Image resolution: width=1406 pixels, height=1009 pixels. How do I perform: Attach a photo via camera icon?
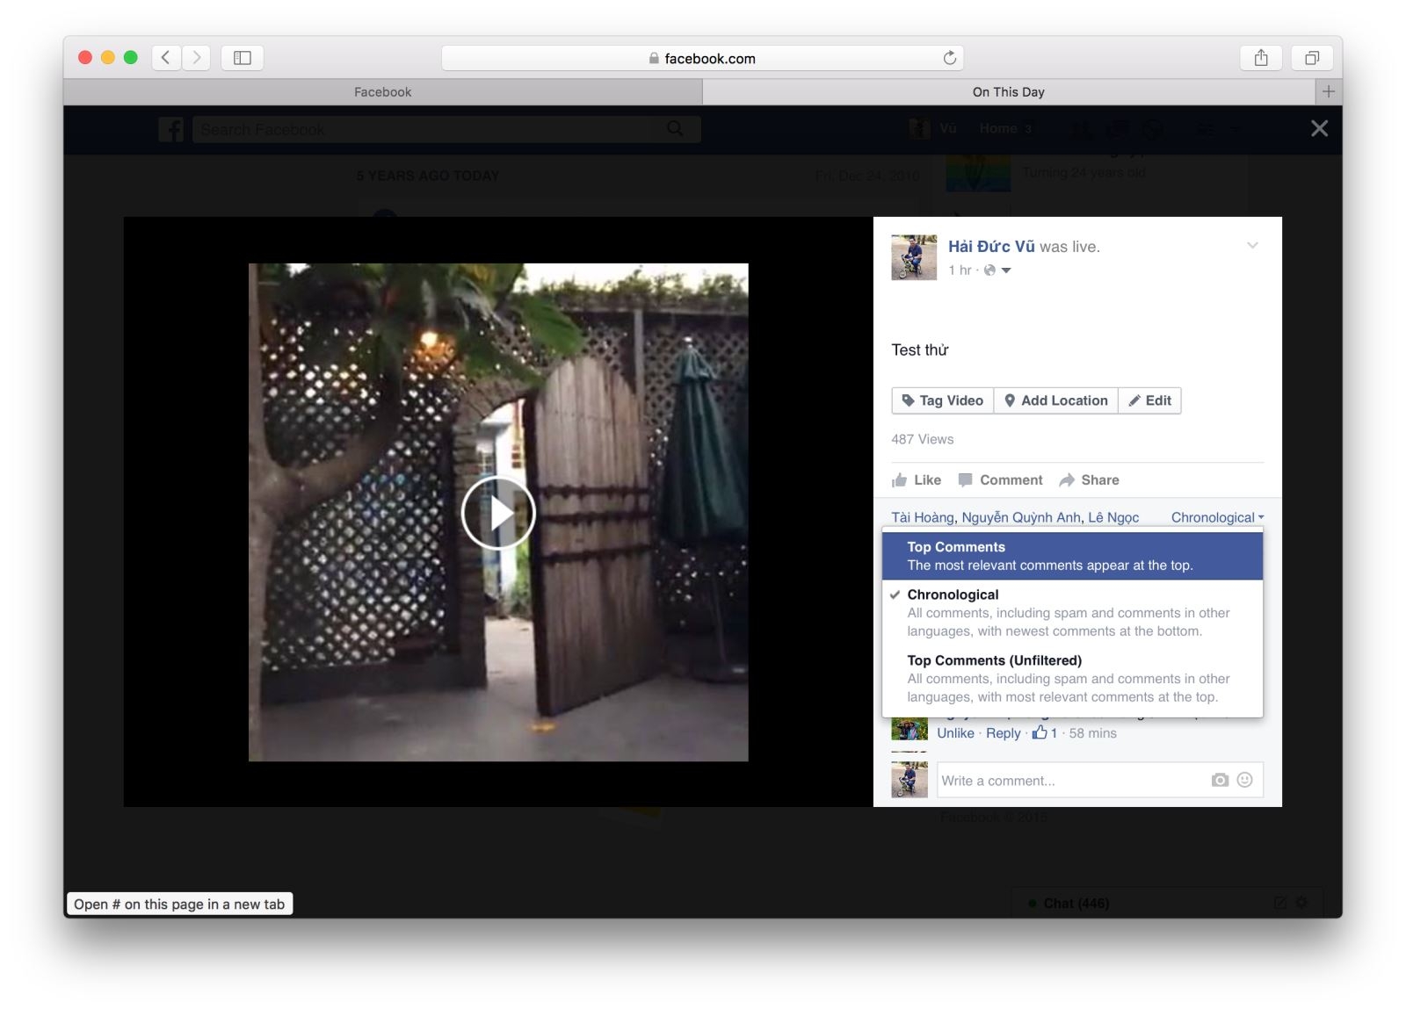tap(1220, 780)
